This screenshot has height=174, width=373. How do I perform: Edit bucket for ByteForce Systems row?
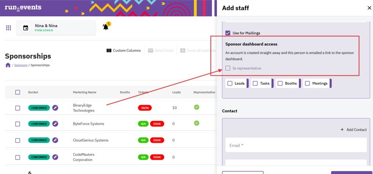tap(55, 124)
